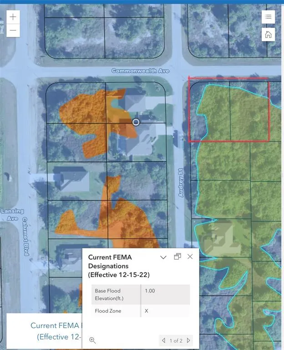Go to the previous popup feature
284x350 pixels.
click(164, 340)
